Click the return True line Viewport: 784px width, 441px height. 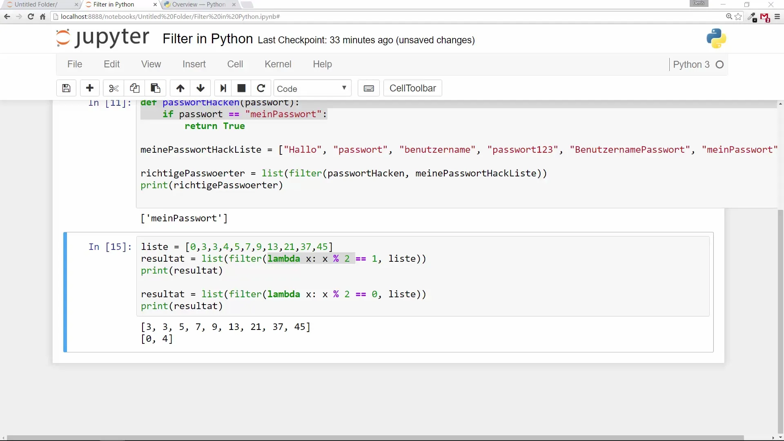[x=214, y=126]
